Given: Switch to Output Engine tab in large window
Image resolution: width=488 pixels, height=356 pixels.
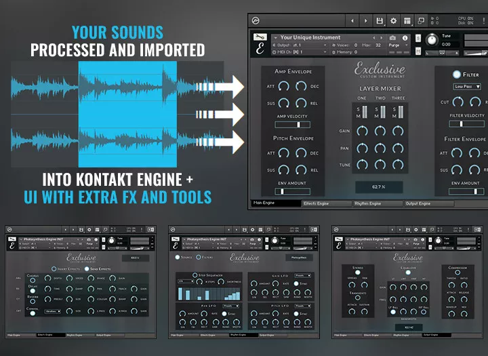Looking at the screenshot, I should coord(429,203).
